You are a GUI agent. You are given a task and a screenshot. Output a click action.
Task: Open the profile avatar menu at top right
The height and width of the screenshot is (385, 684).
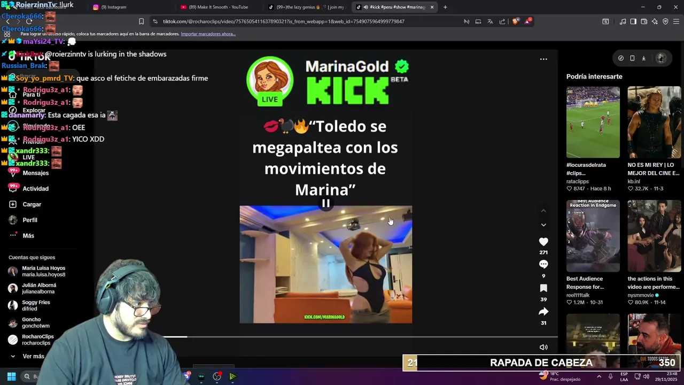tap(661, 58)
